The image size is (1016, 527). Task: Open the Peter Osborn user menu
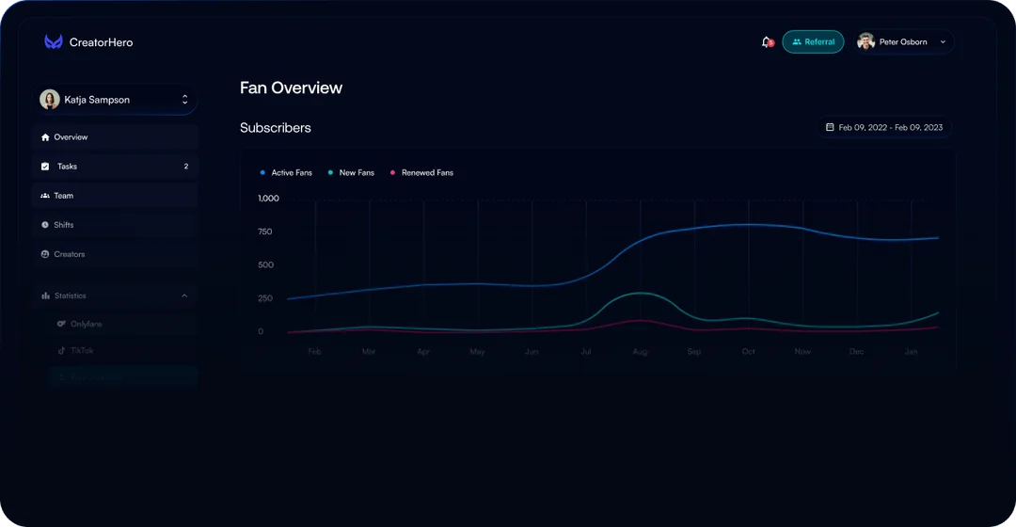click(904, 42)
